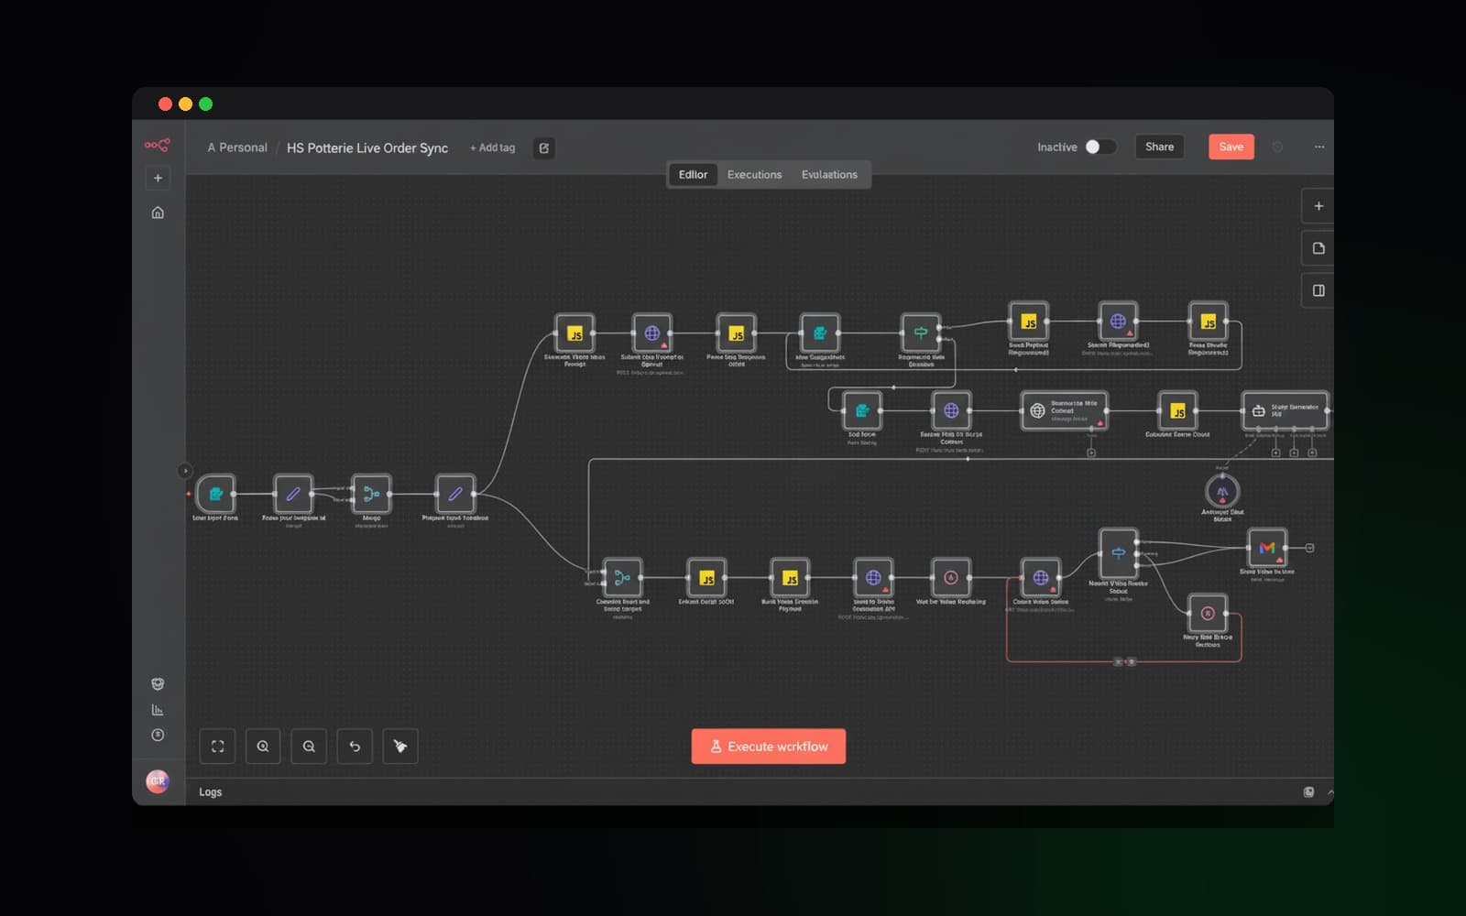Click the Execute workflow button
The width and height of the screenshot is (1466, 916).
(x=768, y=747)
